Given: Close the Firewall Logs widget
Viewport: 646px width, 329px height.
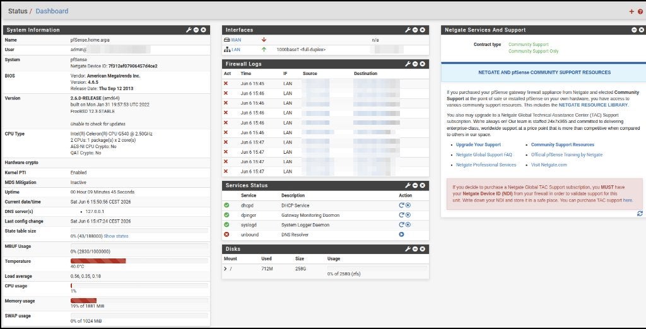Looking at the screenshot, I should (x=422, y=64).
